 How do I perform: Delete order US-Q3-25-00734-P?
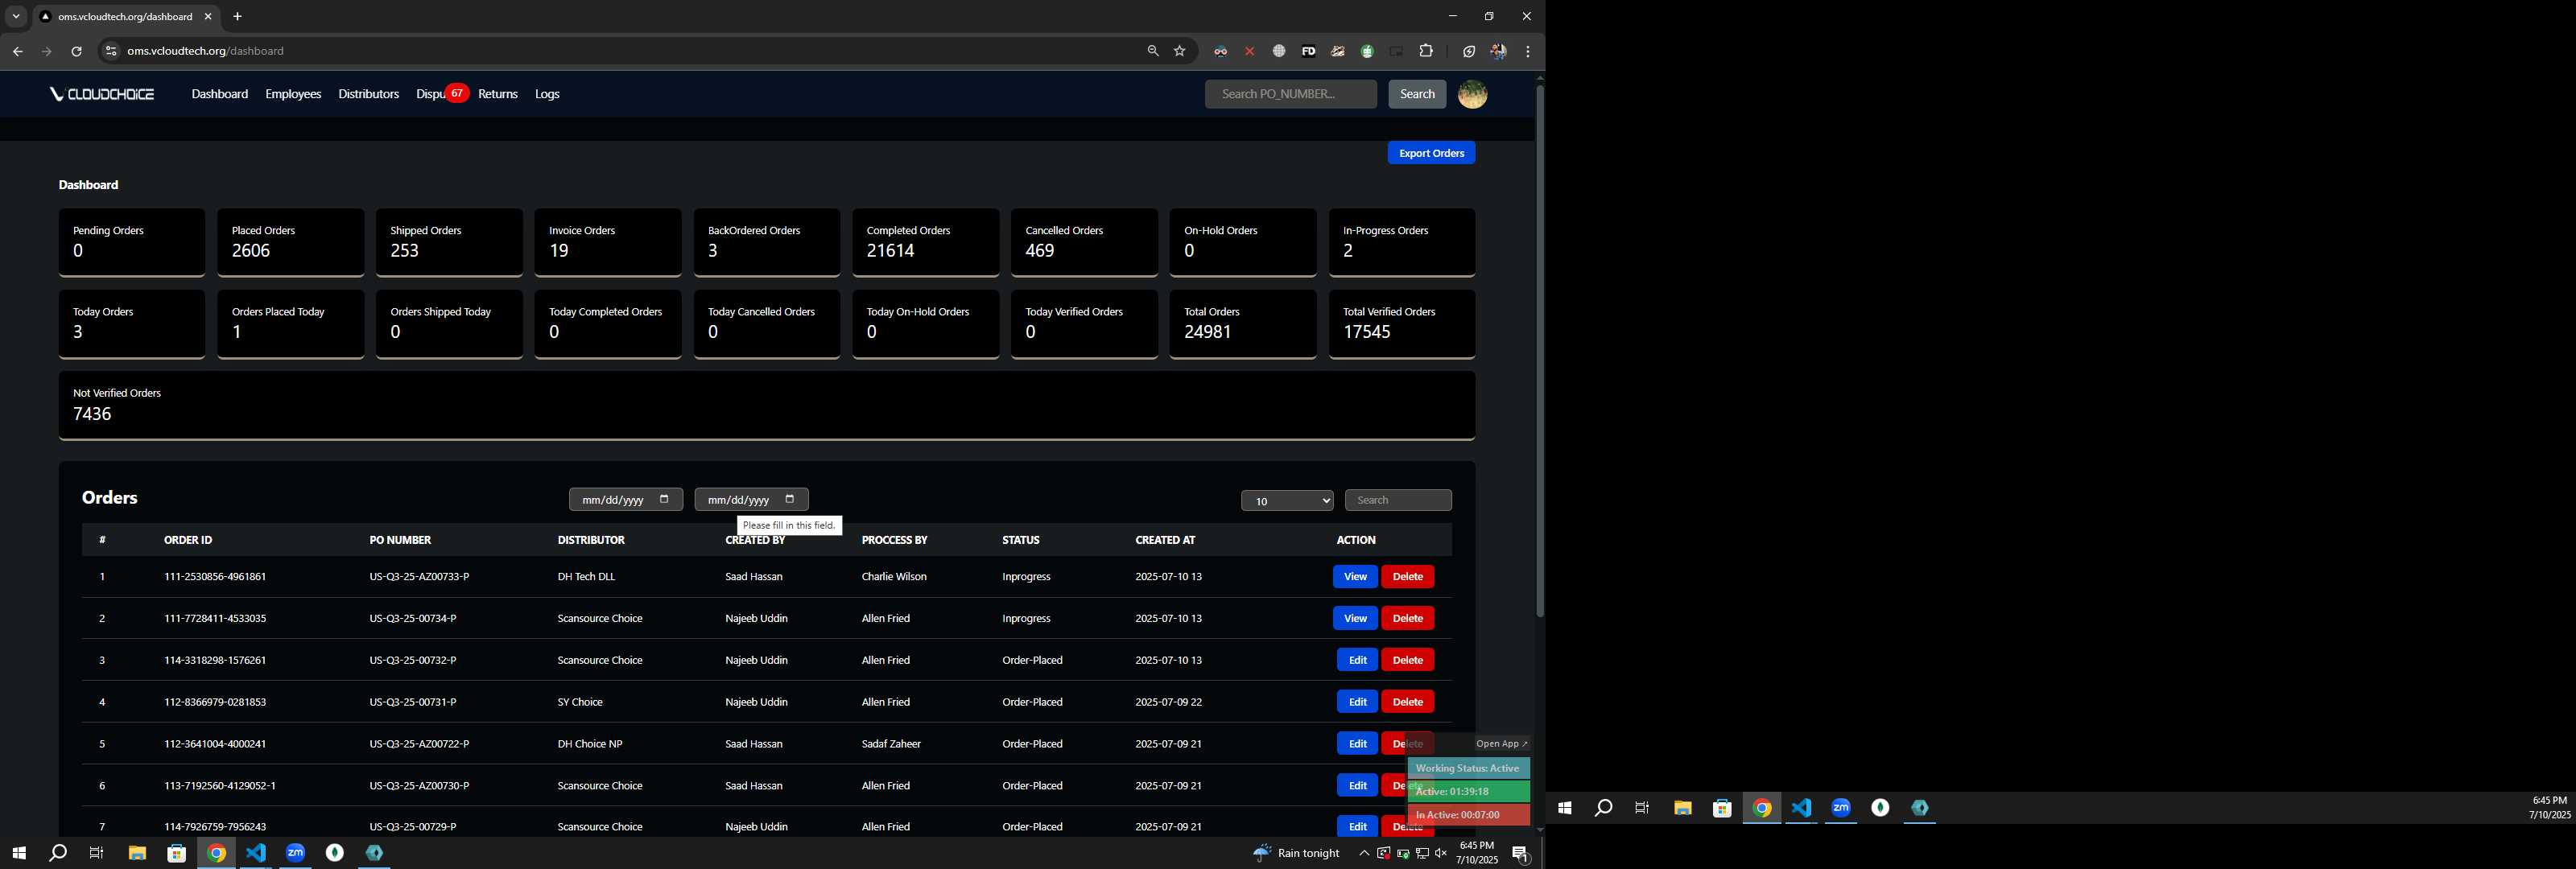(1407, 619)
